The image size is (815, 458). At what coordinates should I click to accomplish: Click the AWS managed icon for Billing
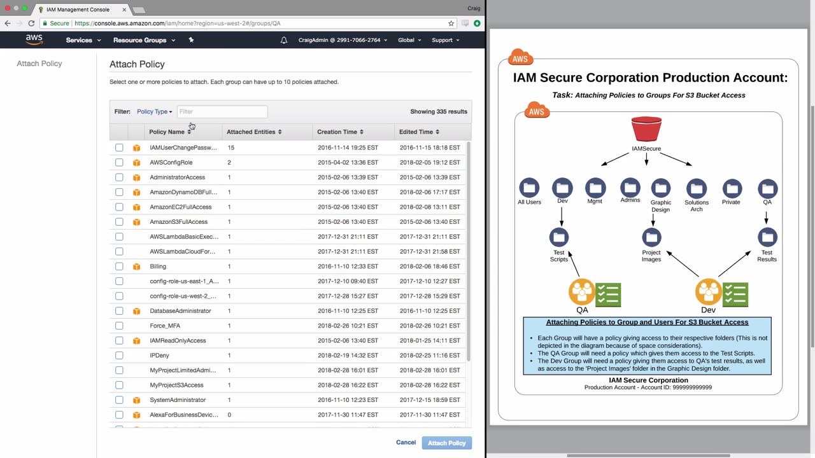[136, 267]
